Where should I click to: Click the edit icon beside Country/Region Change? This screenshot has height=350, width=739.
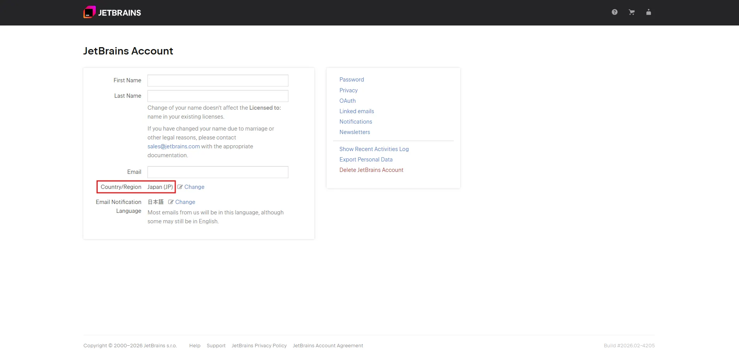pyautogui.click(x=180, y=187)
